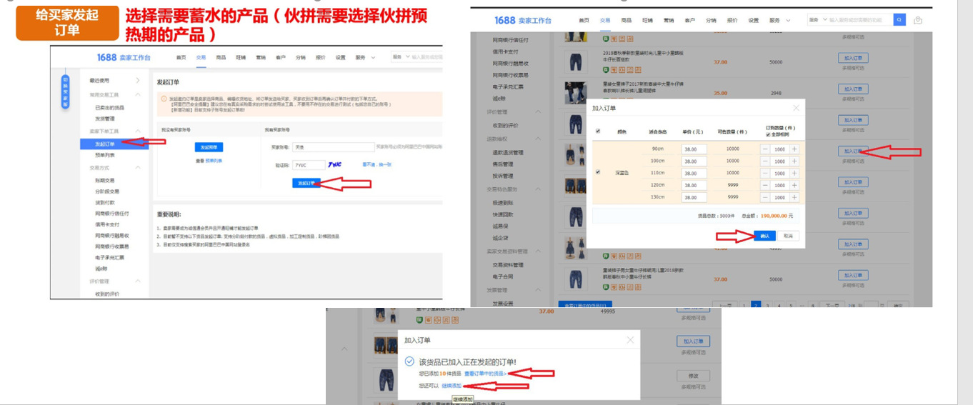Confirm with 确认 button in dialog
Image resolution: width=973 pixels, height=405 pixels.
pyautogui.click(x=765, y=235)
